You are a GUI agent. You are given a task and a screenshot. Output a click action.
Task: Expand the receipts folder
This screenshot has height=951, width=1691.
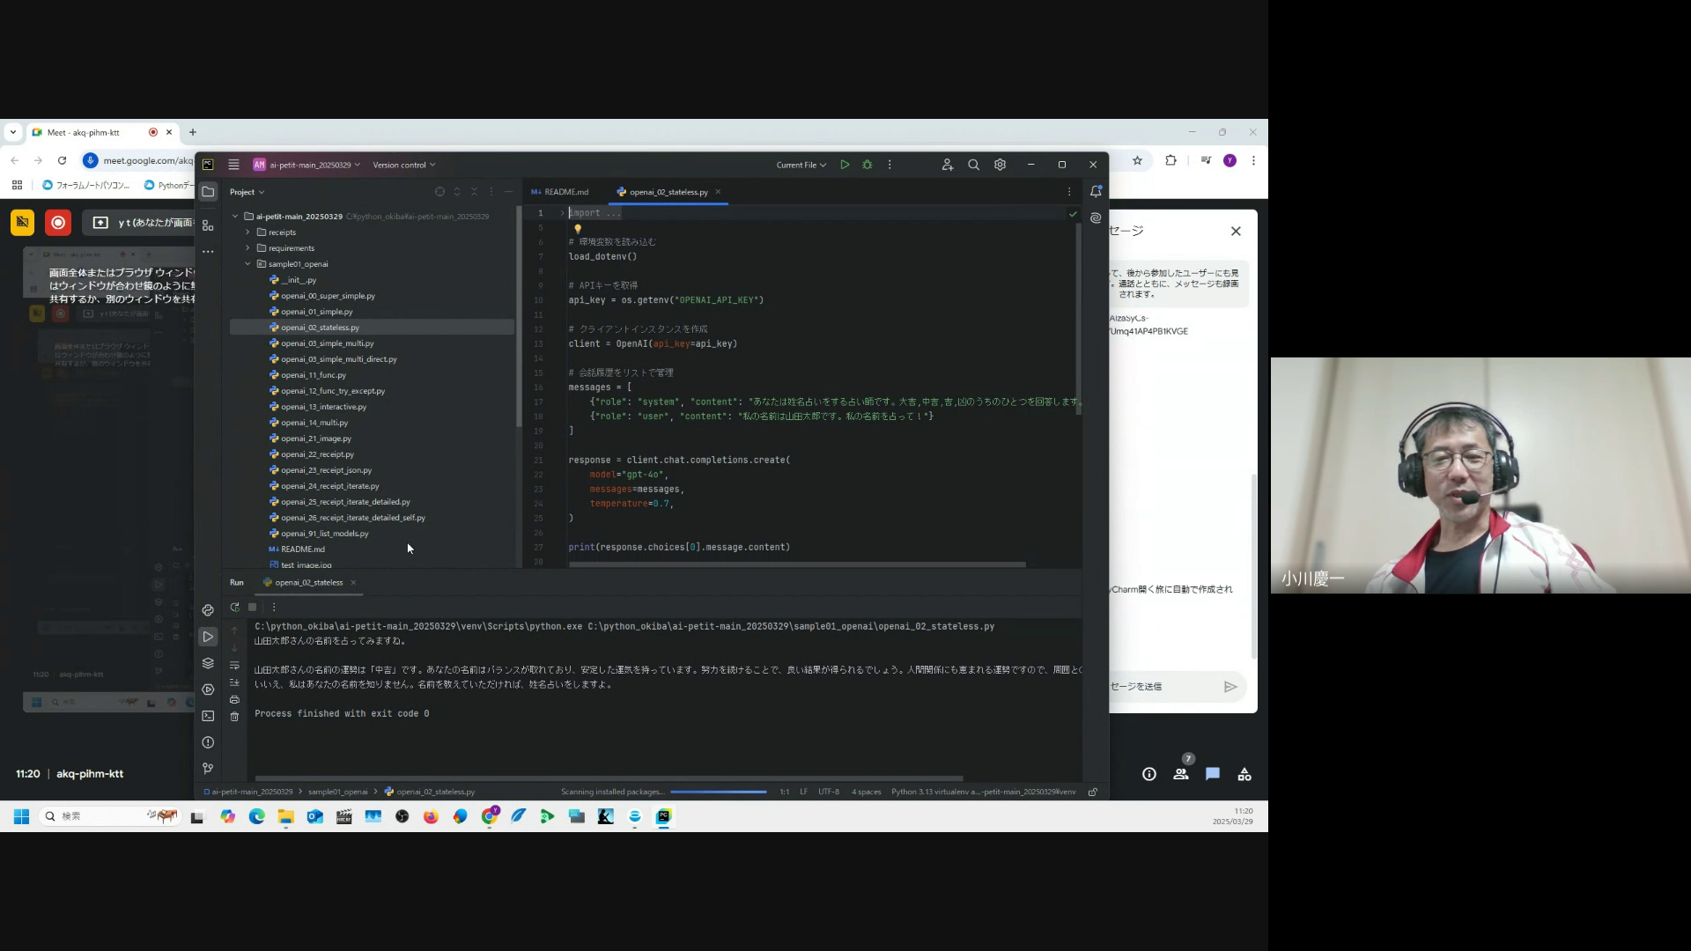pyautogui.click(x=247, y=232)
